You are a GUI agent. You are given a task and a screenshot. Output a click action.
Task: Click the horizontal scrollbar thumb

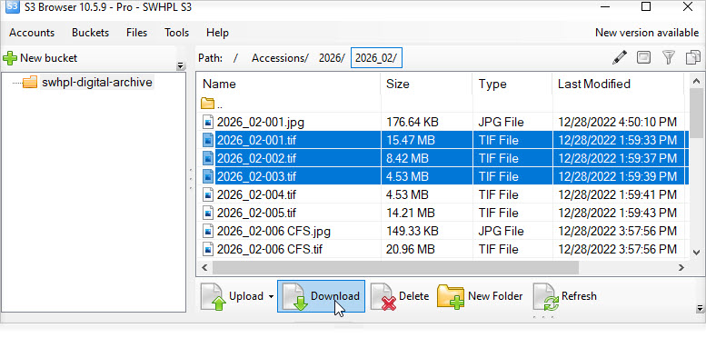click(x=395, y=268)
